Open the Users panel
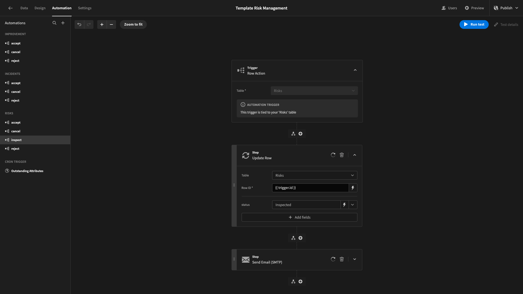 (449, 8)
